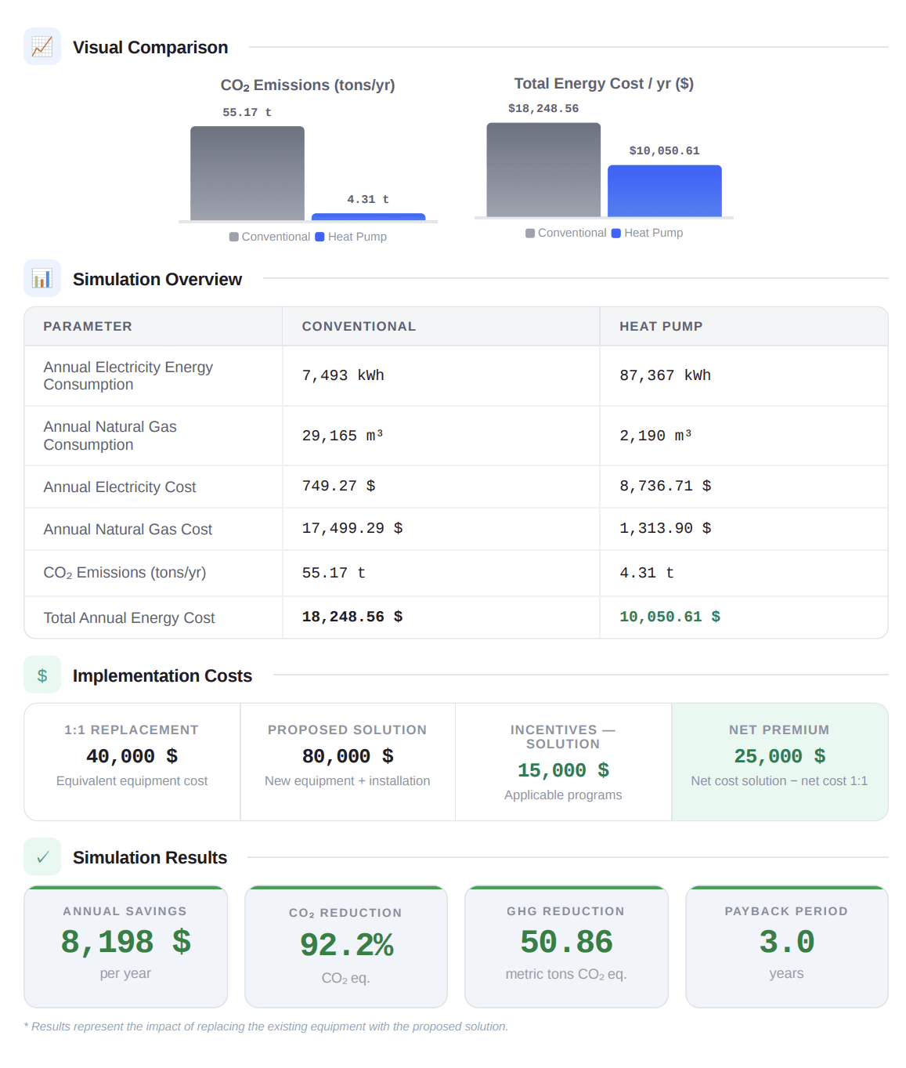Click the Visual Comparison chart icon

coord(42,46)
